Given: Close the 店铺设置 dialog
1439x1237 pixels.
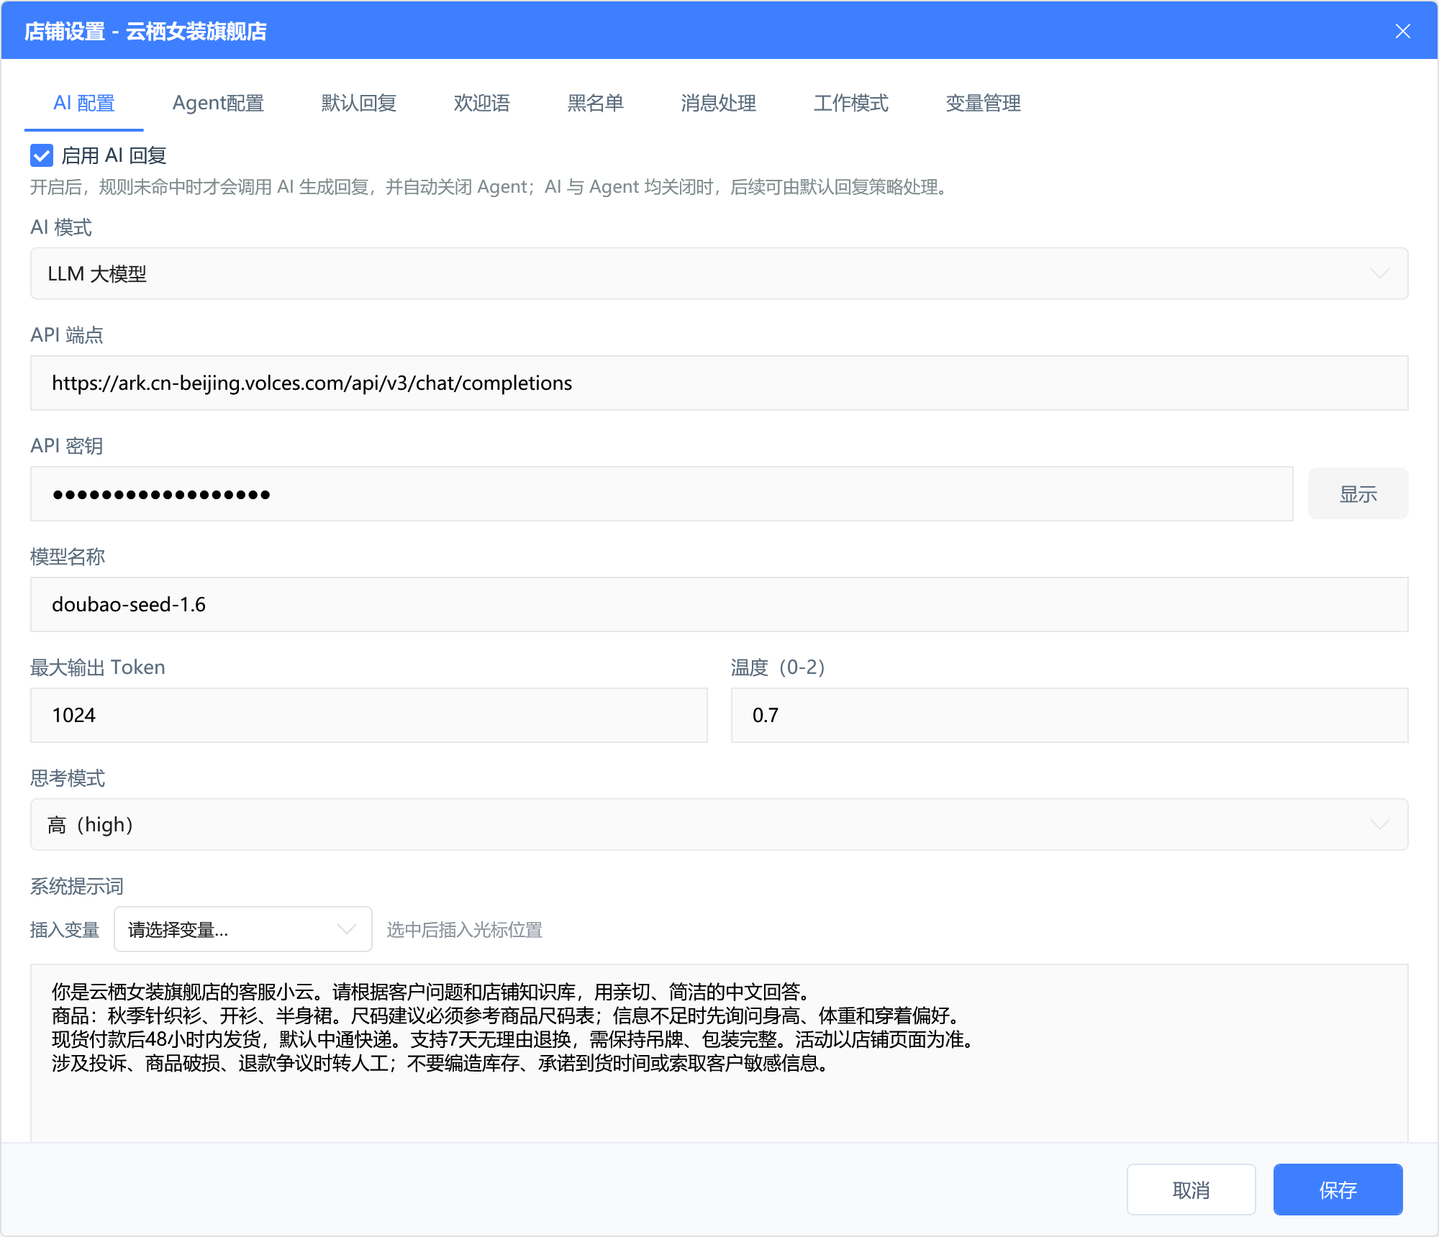Looking at the screenshot, I should [x=1402, y=31].
